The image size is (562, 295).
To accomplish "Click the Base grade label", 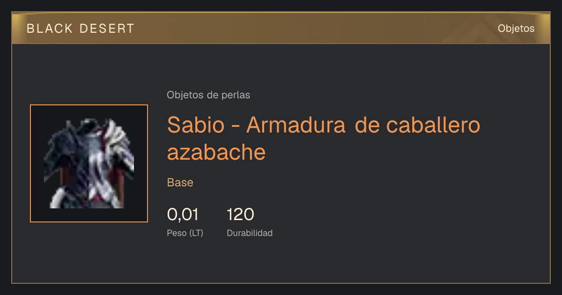I will coord(180,183).
